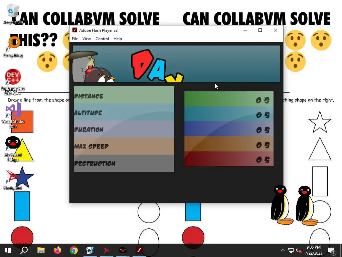
Task: Open the Help menu in Flash Player
Action: pyautogui.click(x=118, y=39)
